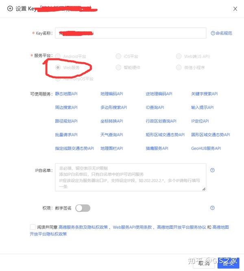Screen dimensions: 244x271
Task: Open the 行政区划查询API link
Action: point(161,121)
